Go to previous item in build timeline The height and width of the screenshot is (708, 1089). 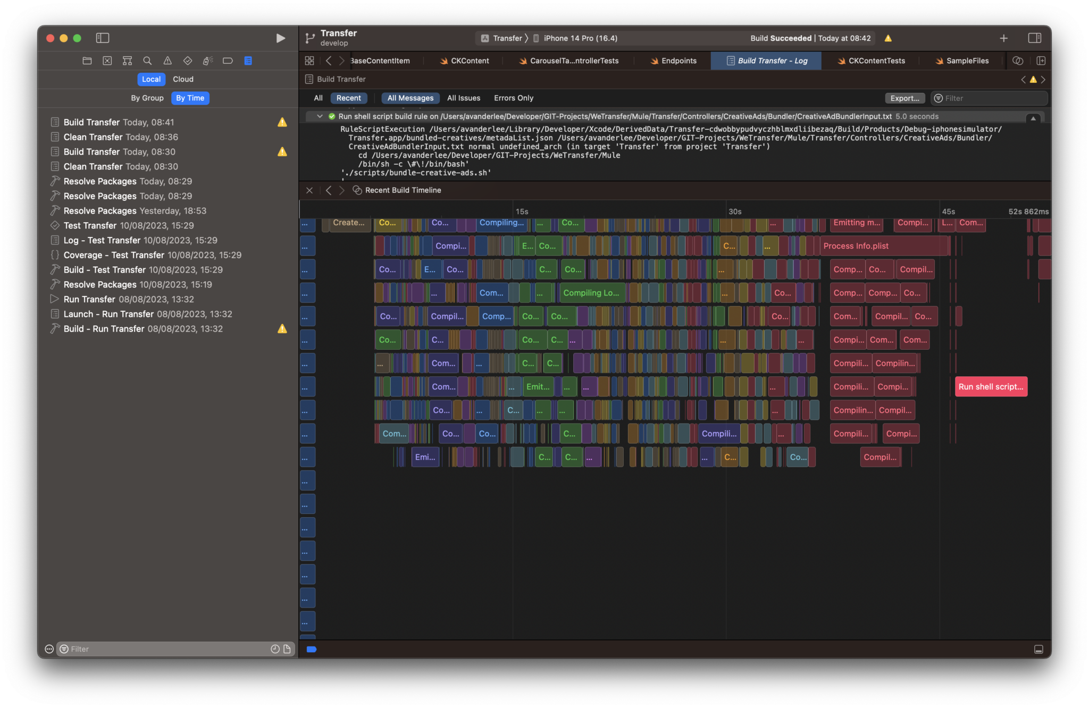(329, 190)
